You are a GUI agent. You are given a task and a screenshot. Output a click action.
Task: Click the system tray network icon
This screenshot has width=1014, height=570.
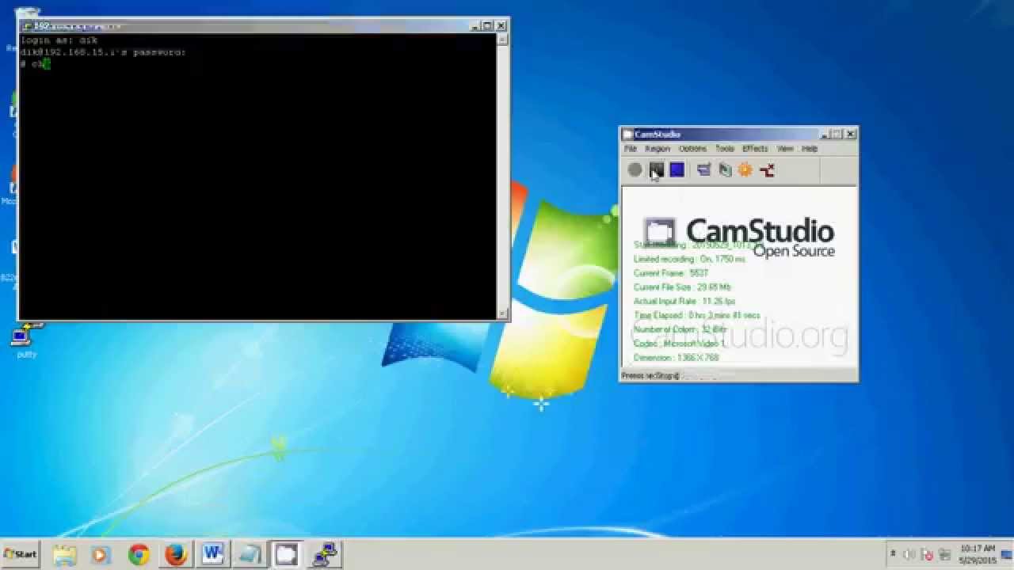945,554
